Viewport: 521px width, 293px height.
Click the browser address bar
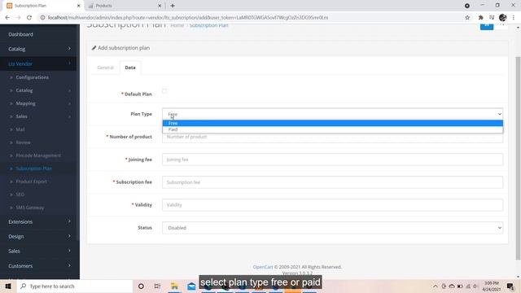pos(252,18)
